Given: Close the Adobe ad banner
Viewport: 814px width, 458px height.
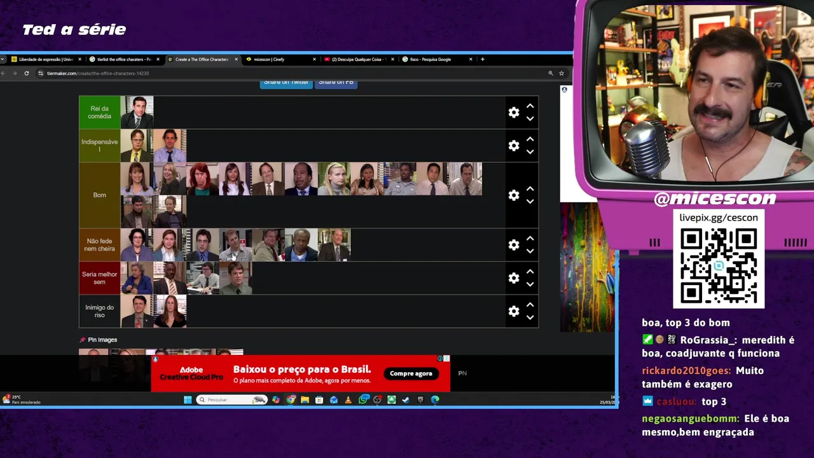Looking at the screenshot, I should pos(446,359).
